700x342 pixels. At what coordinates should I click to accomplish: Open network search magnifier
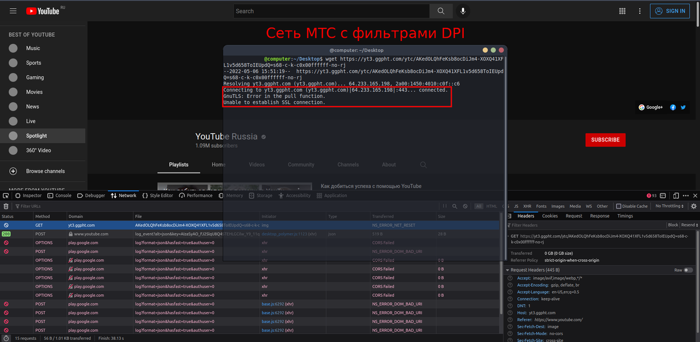click(454, 206)
